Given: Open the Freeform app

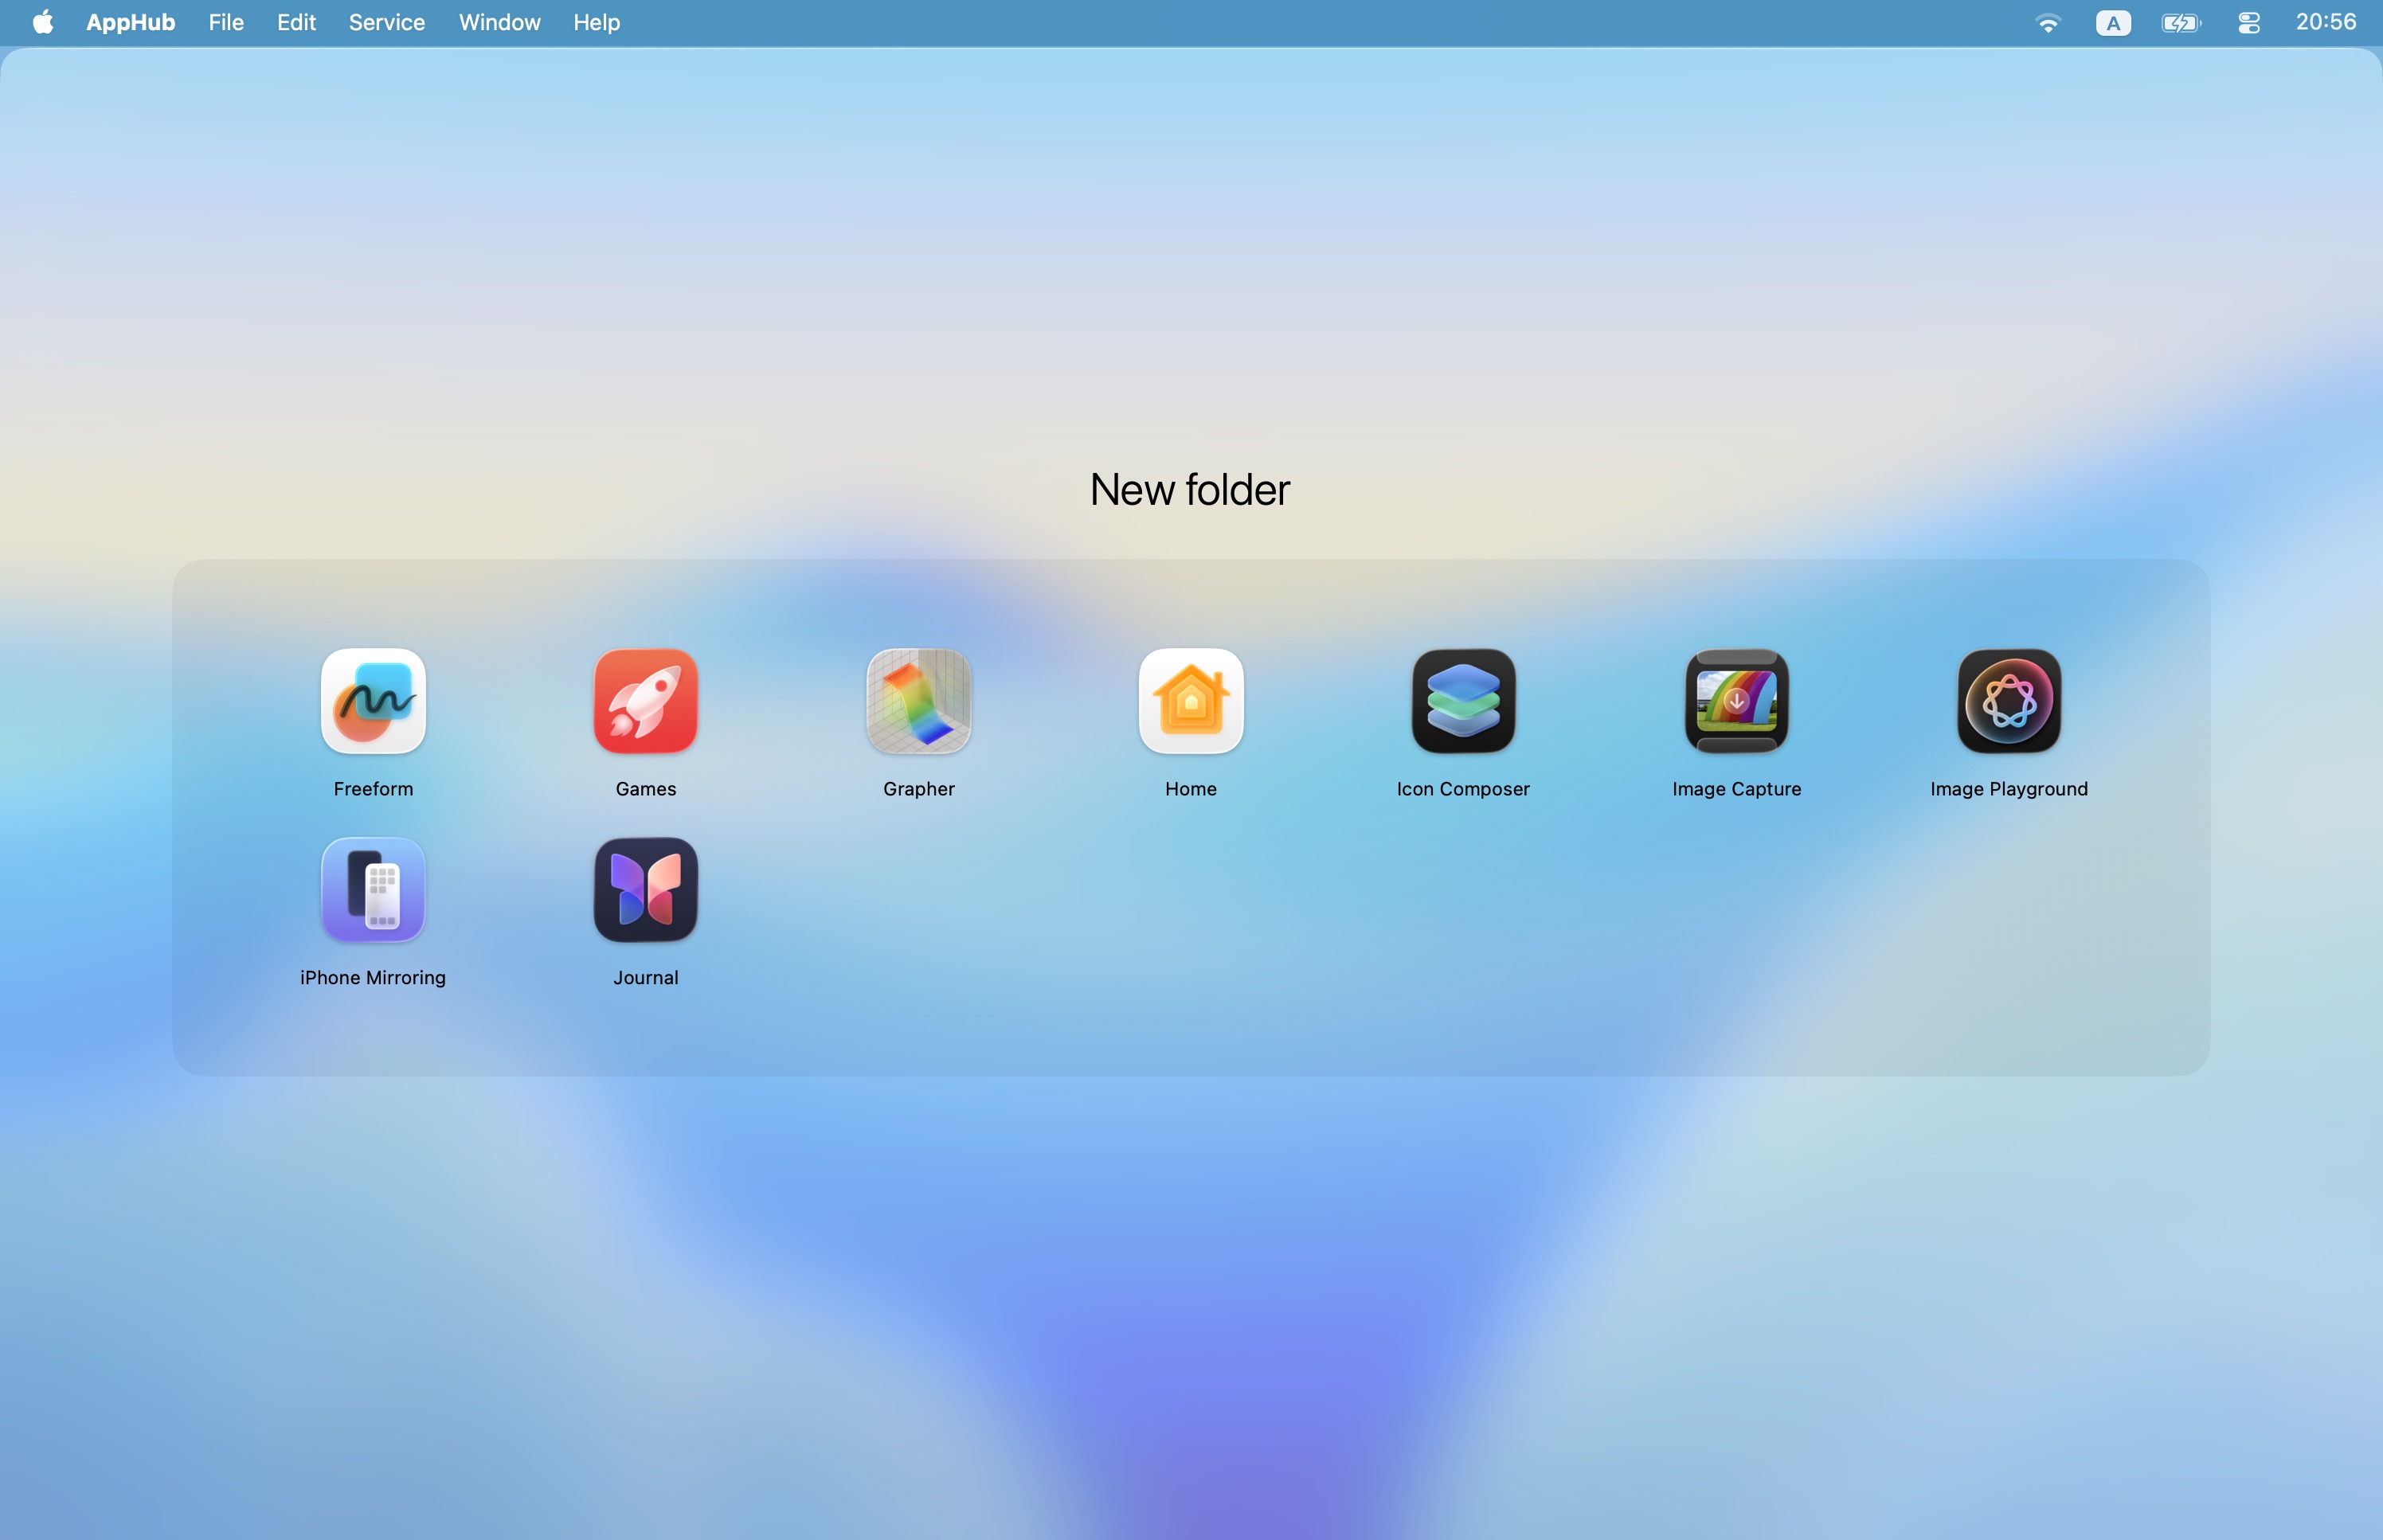Looking at the screenshot, I should [373, 700].
